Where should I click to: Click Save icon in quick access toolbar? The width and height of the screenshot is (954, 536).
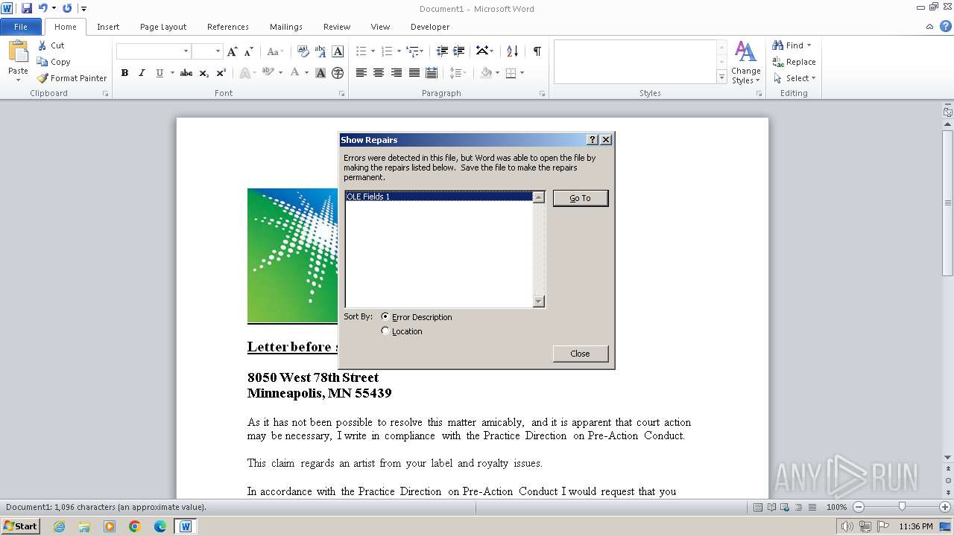27,8
